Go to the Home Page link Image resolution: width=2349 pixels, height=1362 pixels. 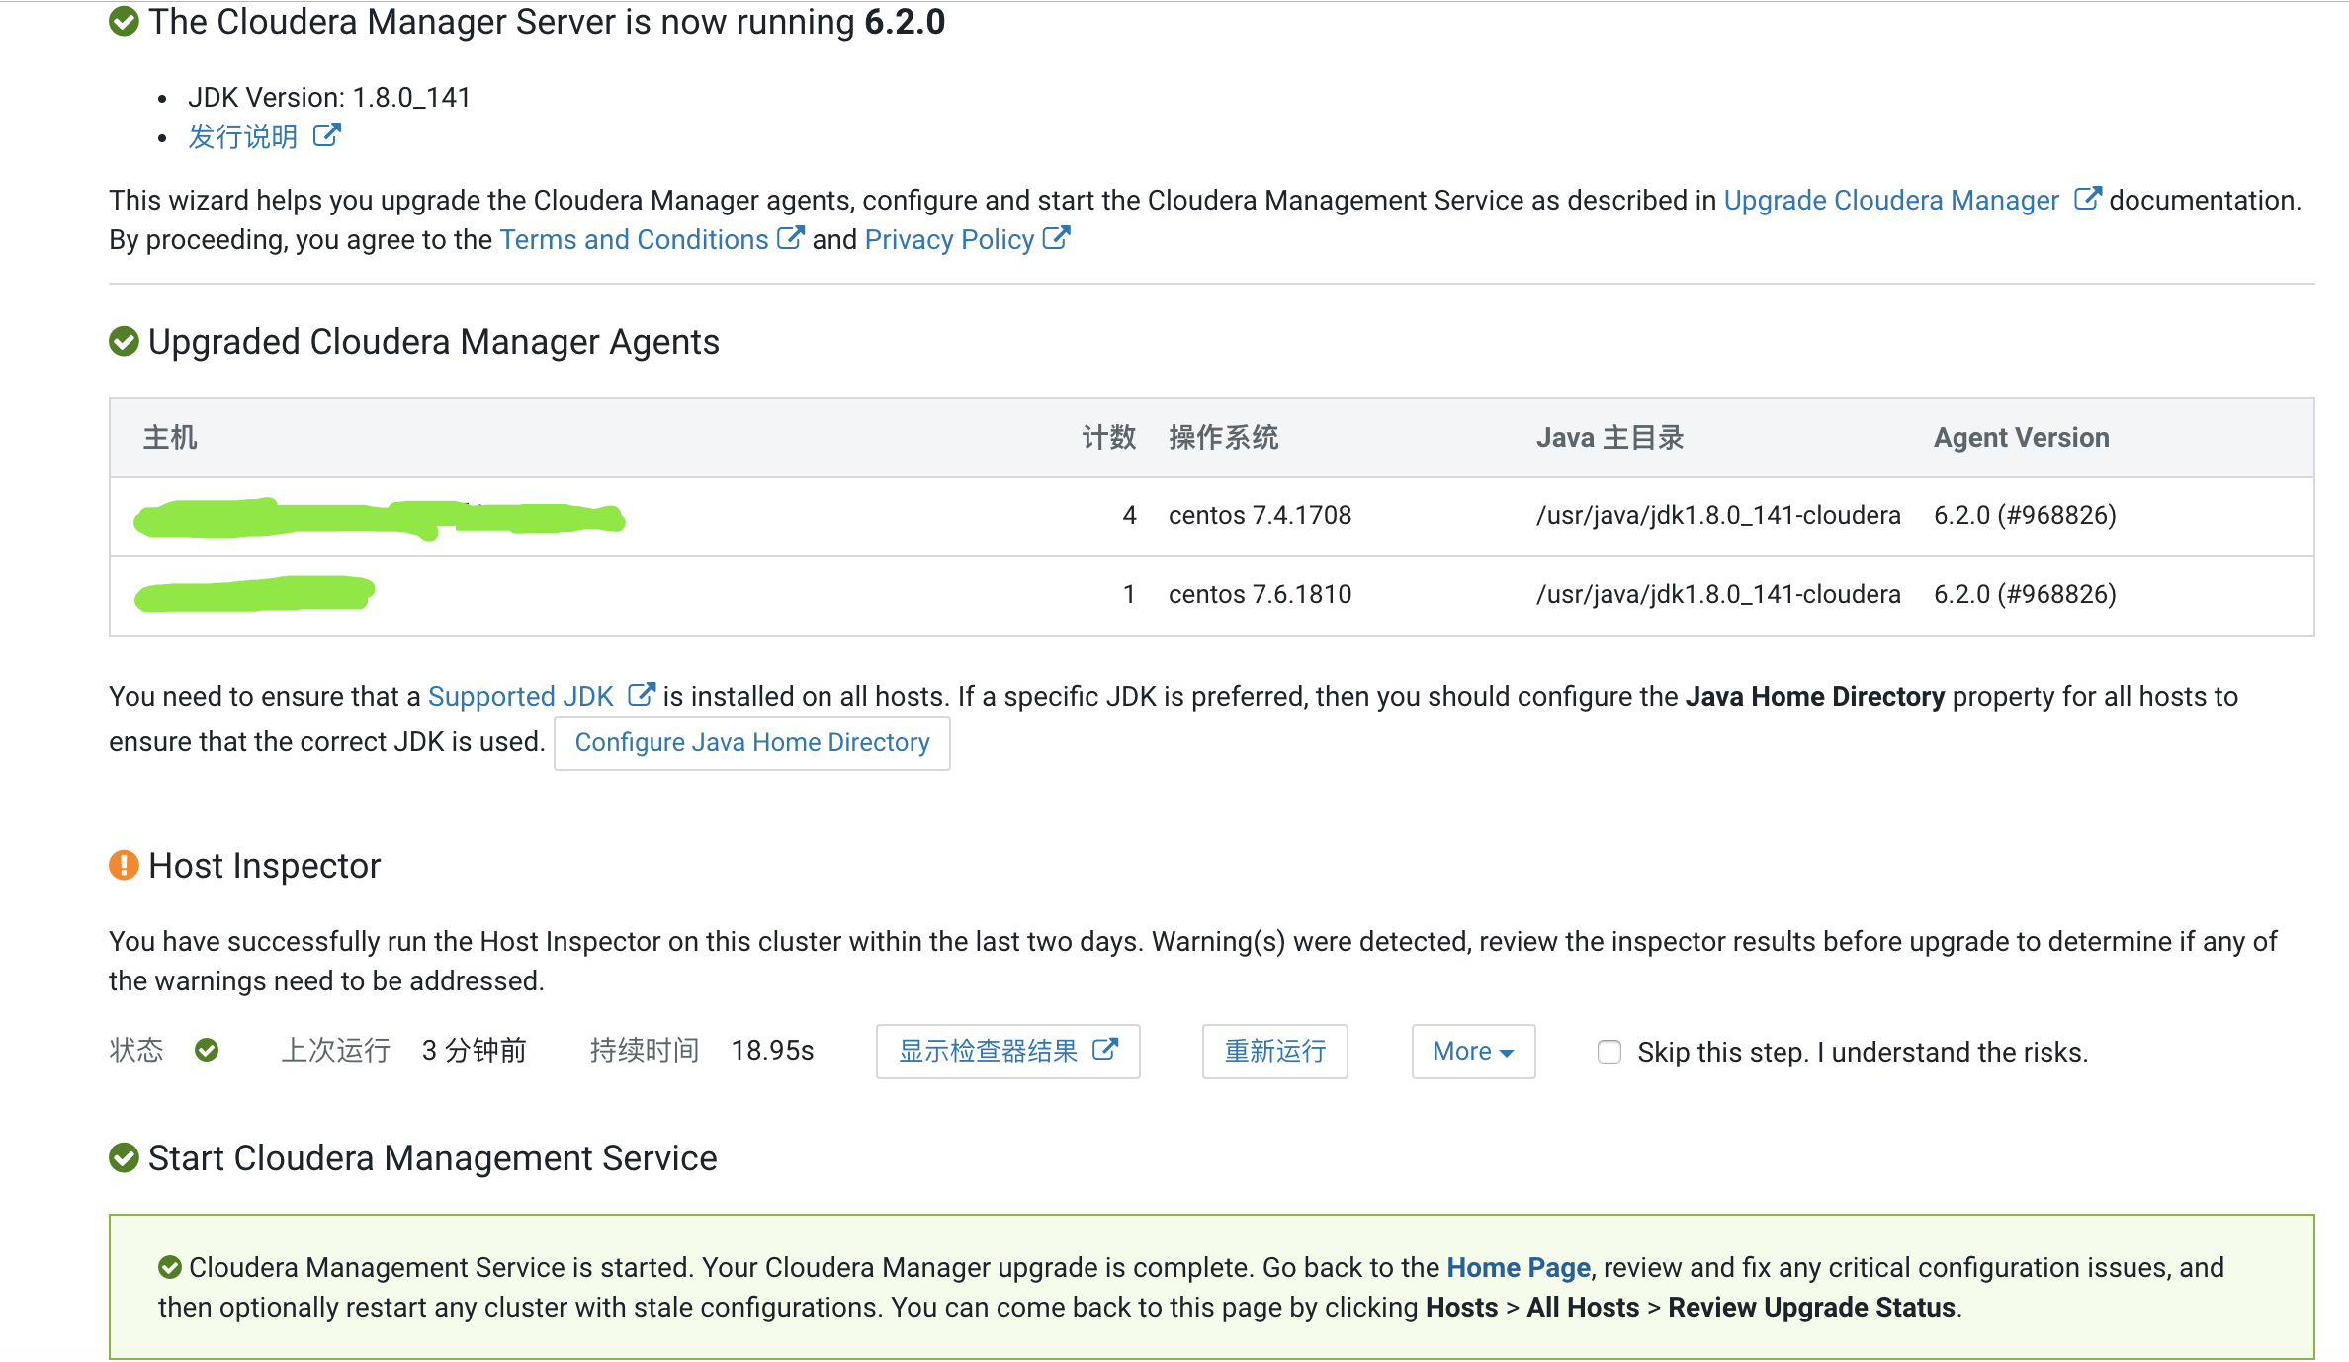pyautogui.click(x=1519, y=1267)
